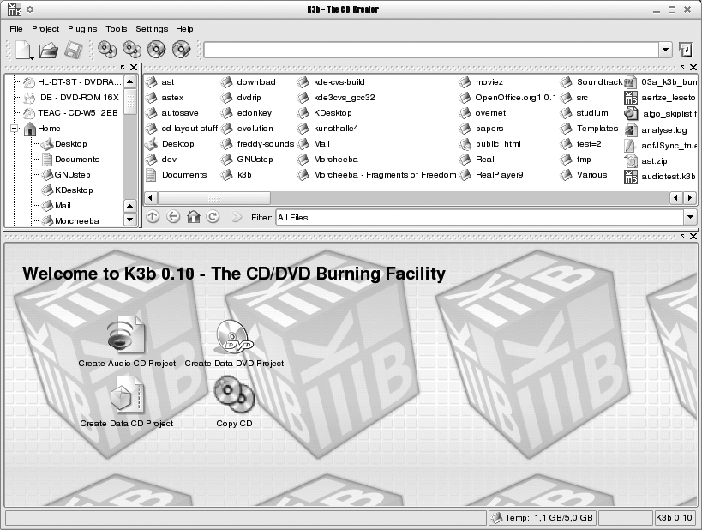
Task: Click the file list left scroll arrow
Action: pyautogui.click(x=151, y=197)
